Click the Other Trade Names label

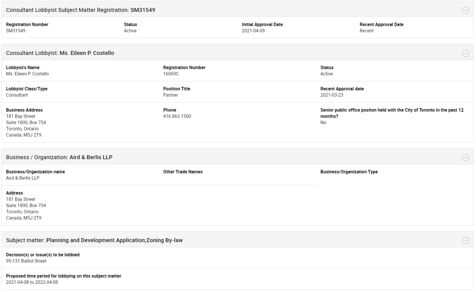pos(183,172)
